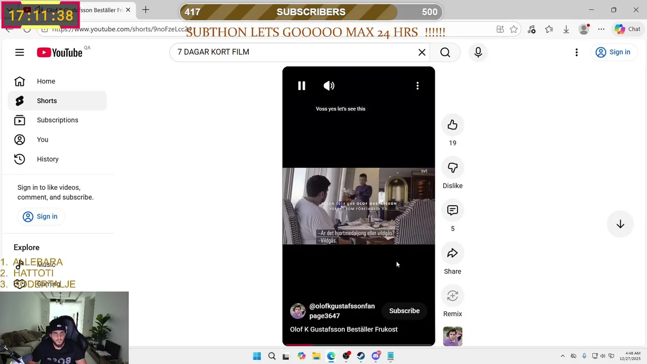Viewport: 647px width, 364px height.
Task: Click the Short's video title text
Action: coord(344,330)
